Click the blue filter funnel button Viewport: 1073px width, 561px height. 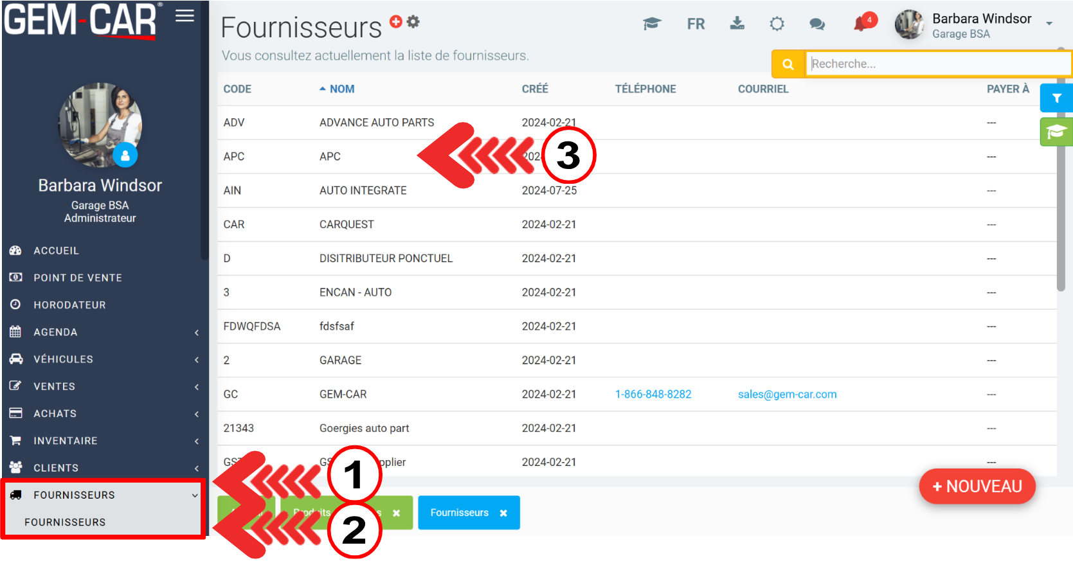pos(1056,98)
